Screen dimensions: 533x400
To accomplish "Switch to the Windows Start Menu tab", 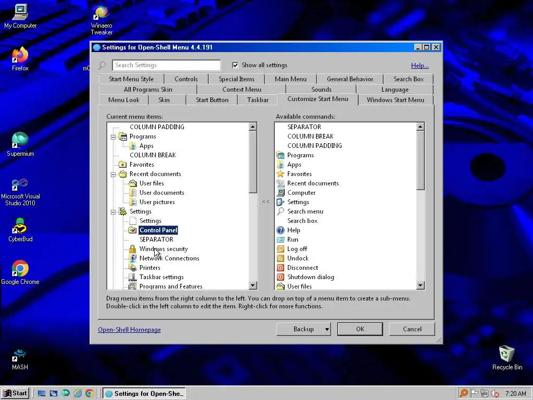I will (396, 100).
